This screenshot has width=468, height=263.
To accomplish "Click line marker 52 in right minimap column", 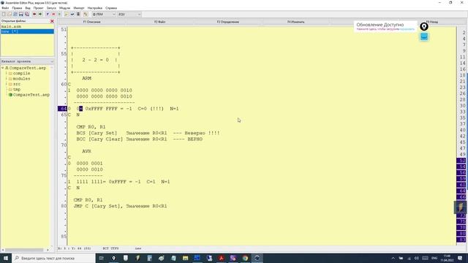I will tap(461, 161).
